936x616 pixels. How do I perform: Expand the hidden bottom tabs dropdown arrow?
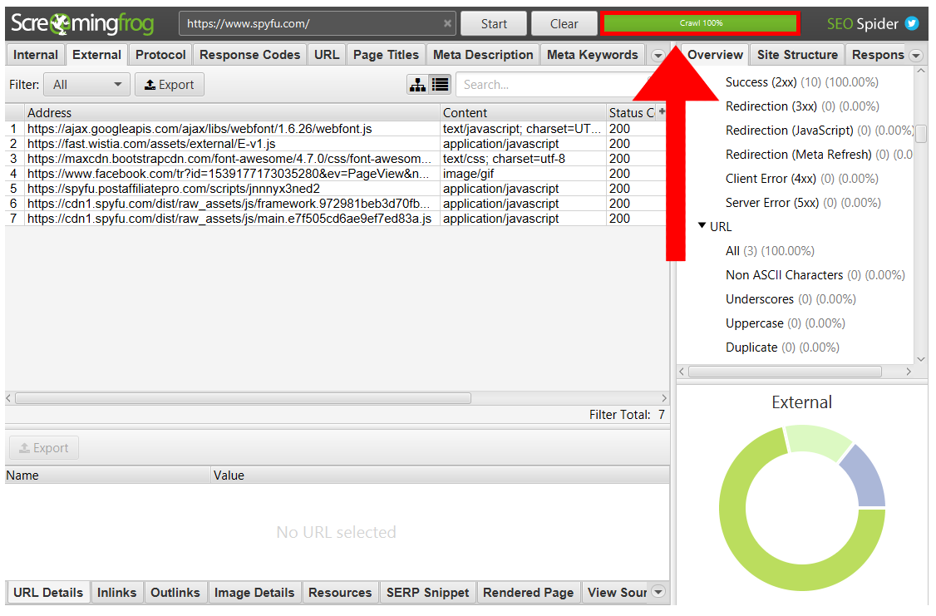click(658, 592)
